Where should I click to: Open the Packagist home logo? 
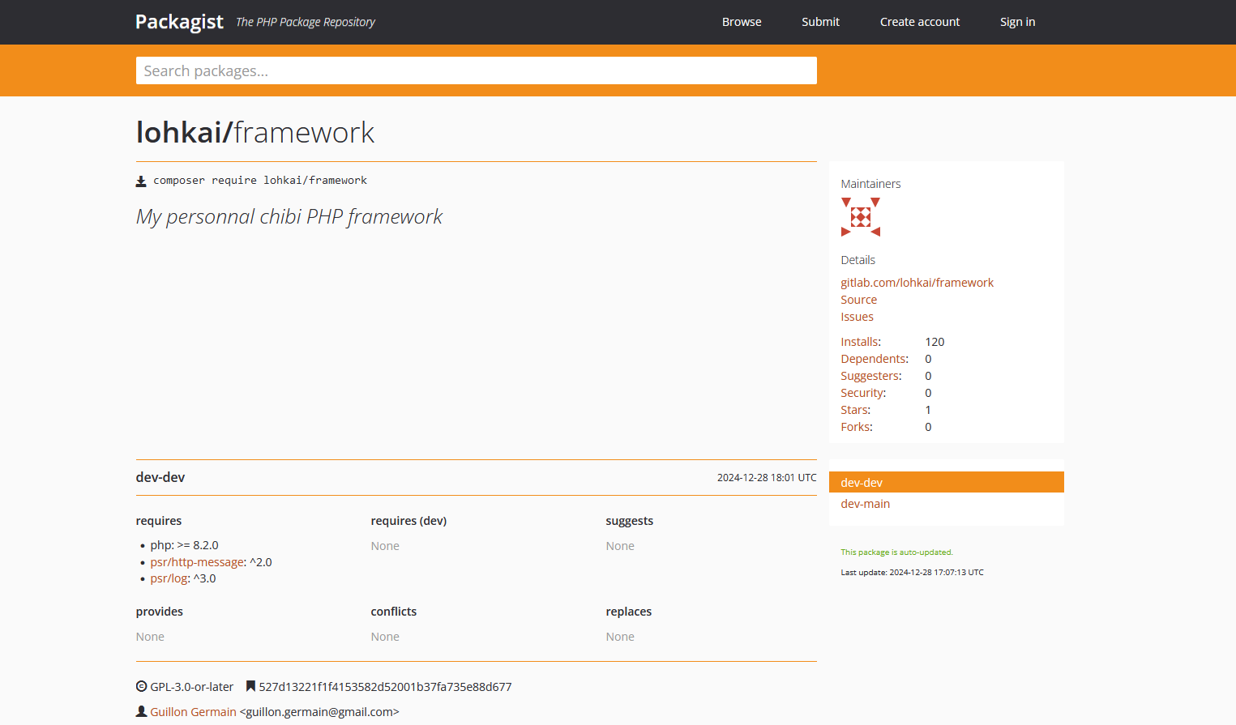pos(179,22)
